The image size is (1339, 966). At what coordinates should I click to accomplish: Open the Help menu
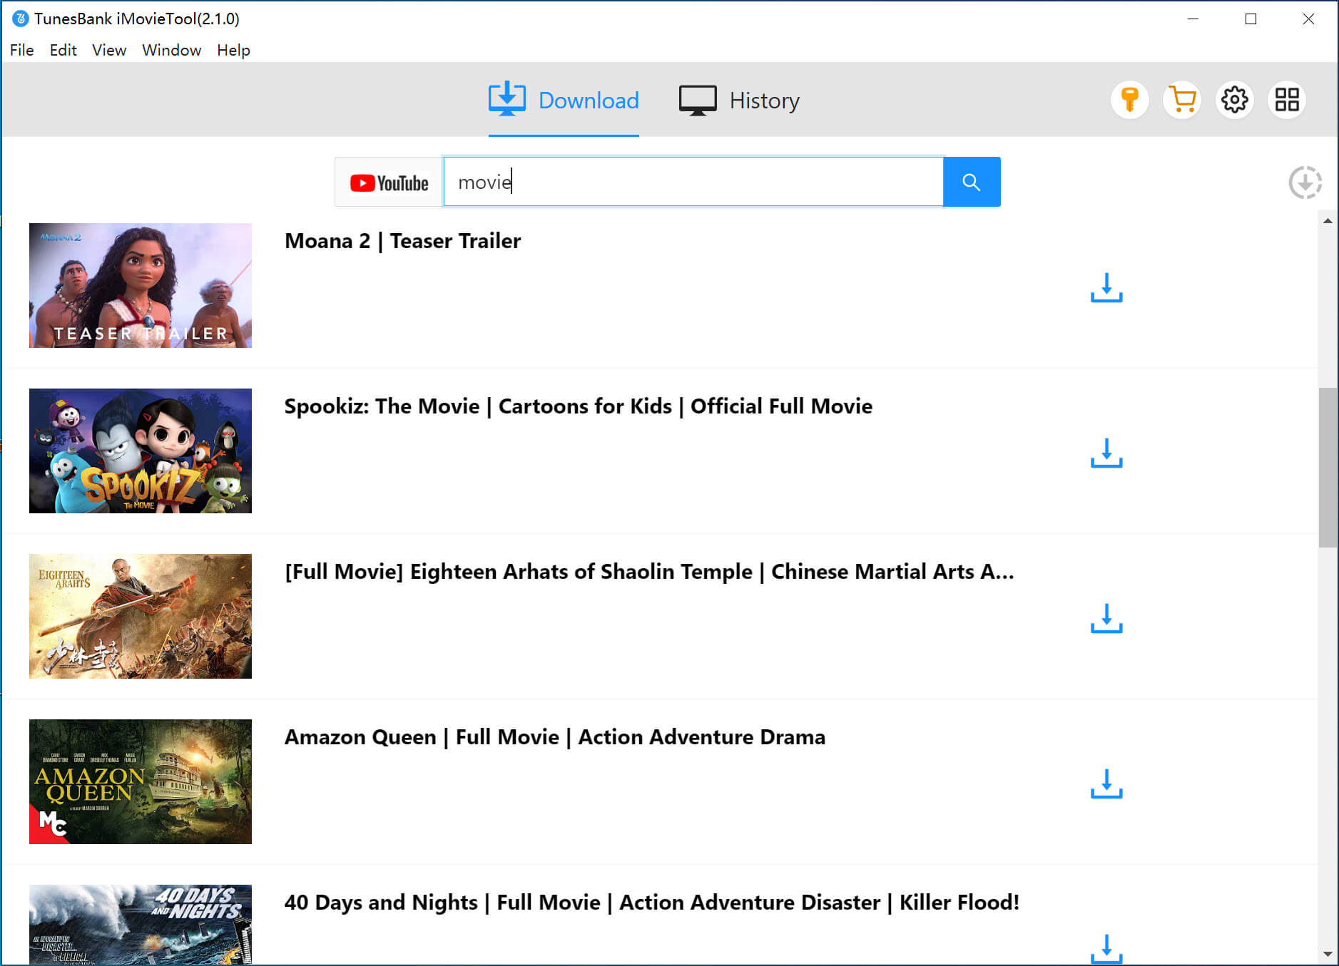[x=233, y=50]
